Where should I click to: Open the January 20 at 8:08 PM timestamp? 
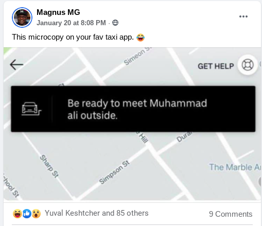[x=71, y=23]
